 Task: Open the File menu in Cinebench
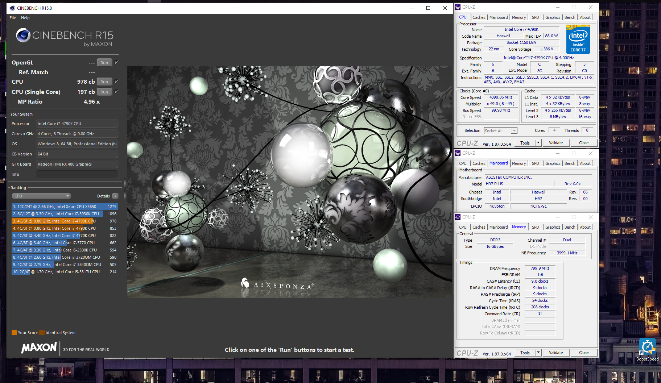pyautogui.click(x=13, y=18)
